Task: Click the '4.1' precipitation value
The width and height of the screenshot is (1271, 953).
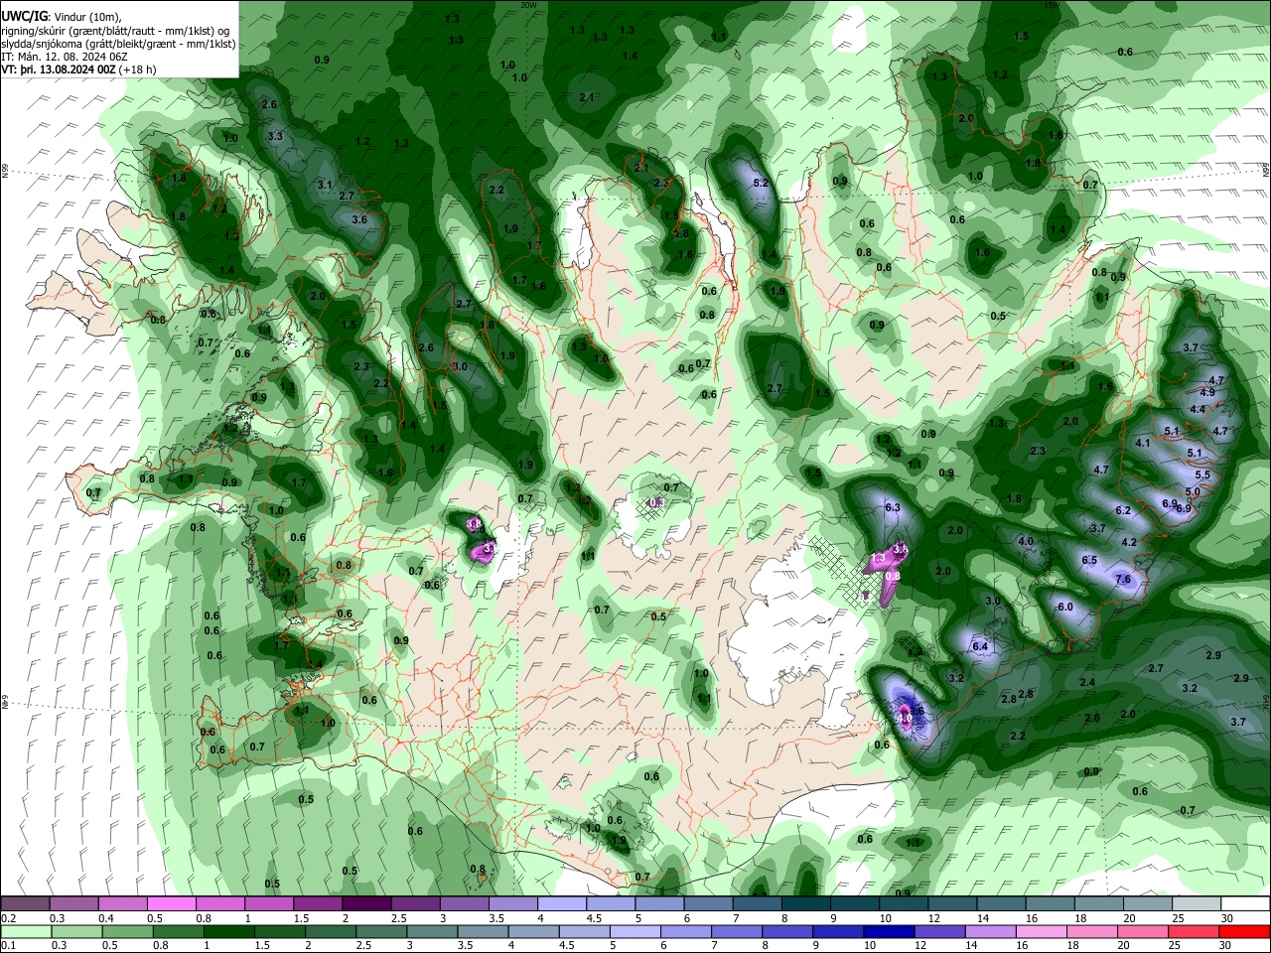Action: click(x=1142, y=444)
